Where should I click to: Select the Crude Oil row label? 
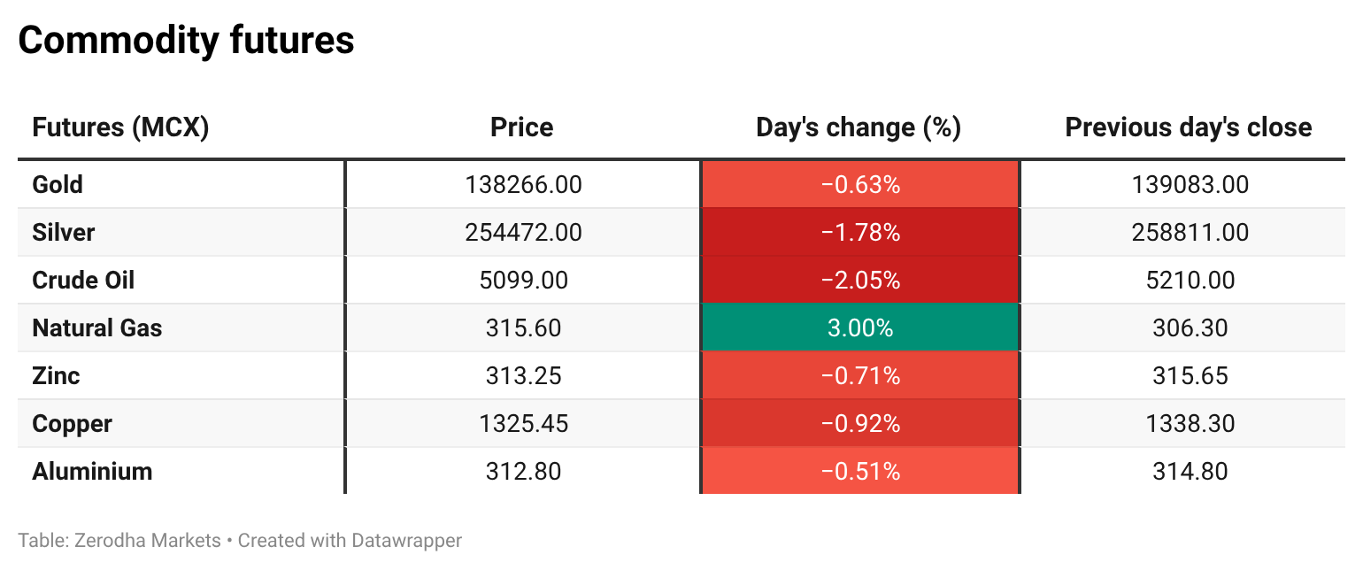point(83,280)
